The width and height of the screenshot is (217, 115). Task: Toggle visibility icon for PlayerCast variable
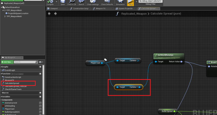[40, 109]
